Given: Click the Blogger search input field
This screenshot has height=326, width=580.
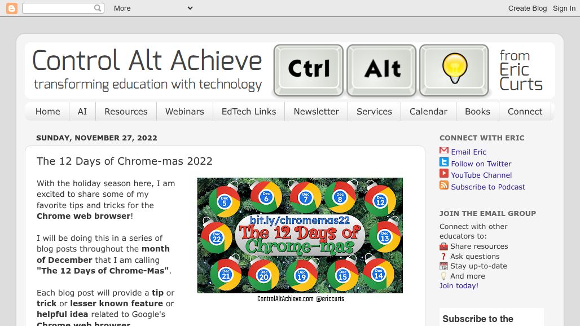Looking at the screenshot, I should pyautogui.click(x=58, y=8).
